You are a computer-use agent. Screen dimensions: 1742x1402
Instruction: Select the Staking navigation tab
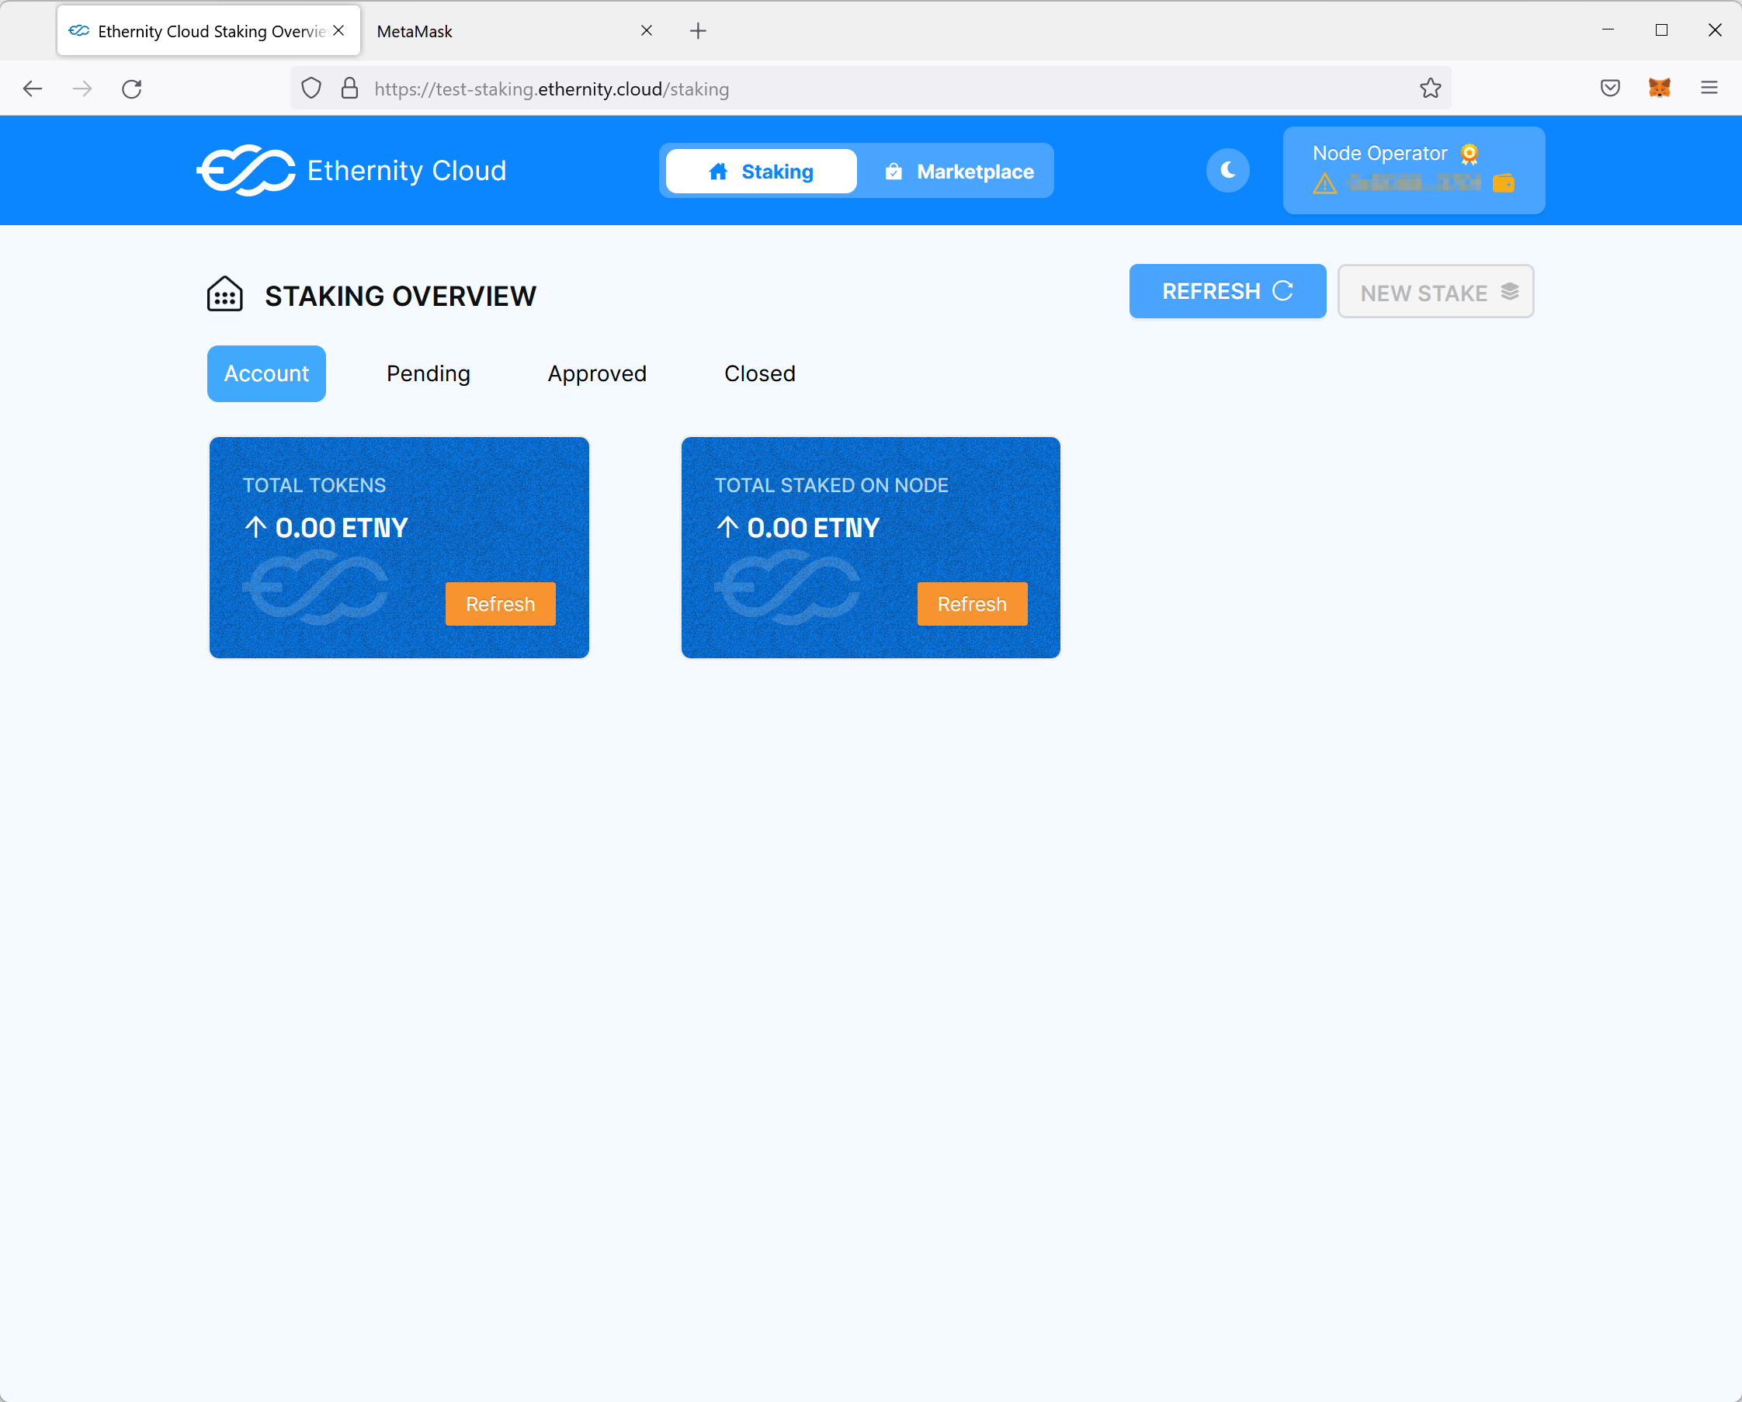[760, 172]
